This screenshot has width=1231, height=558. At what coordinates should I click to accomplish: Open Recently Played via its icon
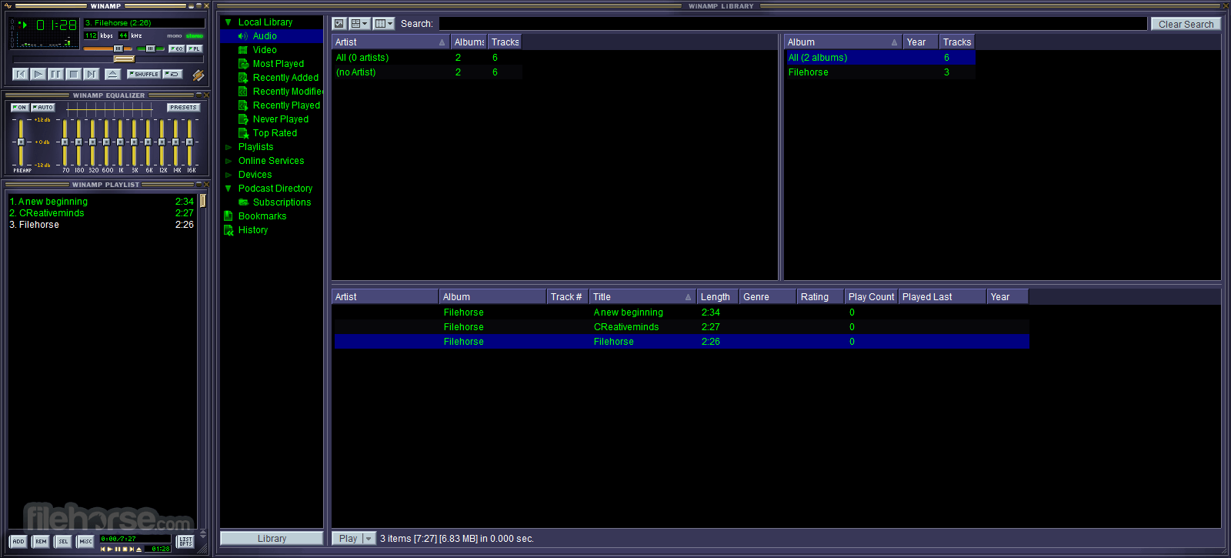(243, 105)
